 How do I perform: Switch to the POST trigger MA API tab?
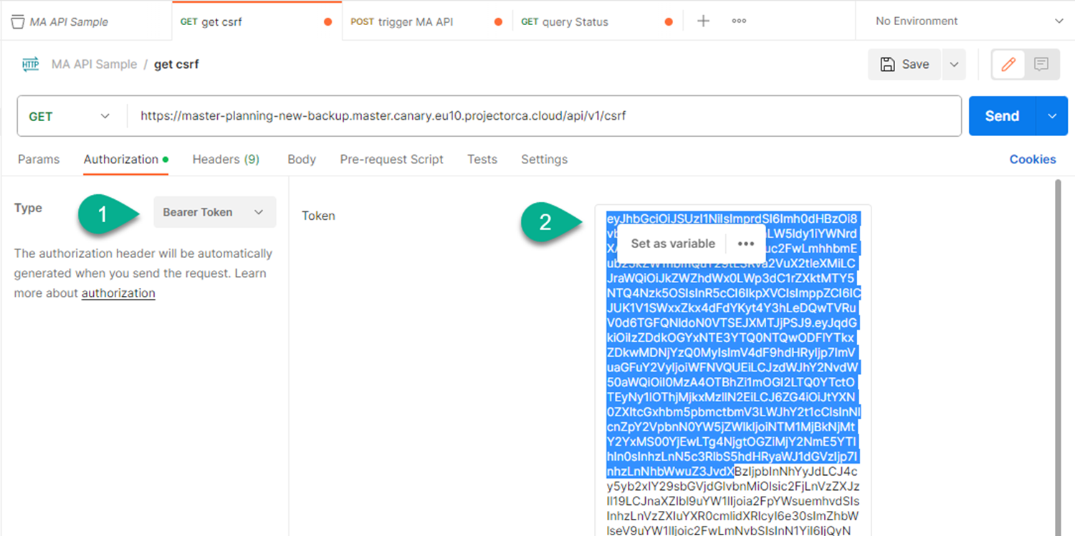click(427, 21)
